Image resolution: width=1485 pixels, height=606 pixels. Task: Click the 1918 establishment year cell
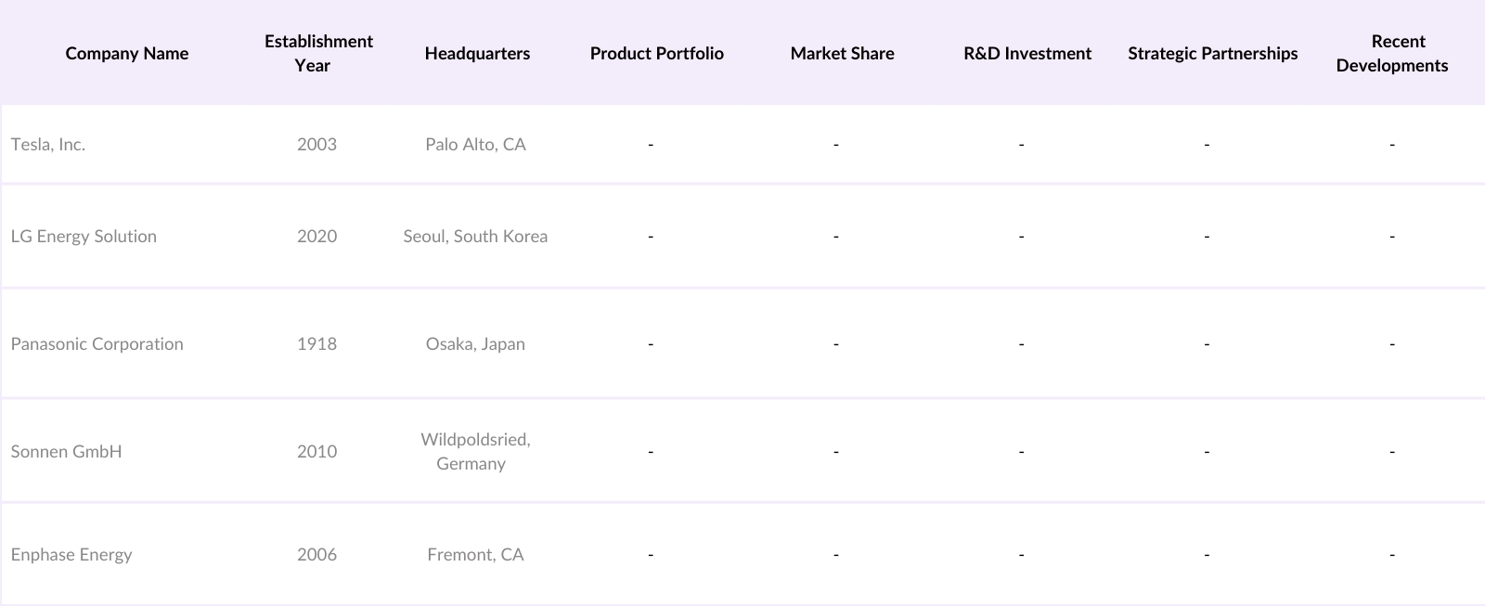316,343
